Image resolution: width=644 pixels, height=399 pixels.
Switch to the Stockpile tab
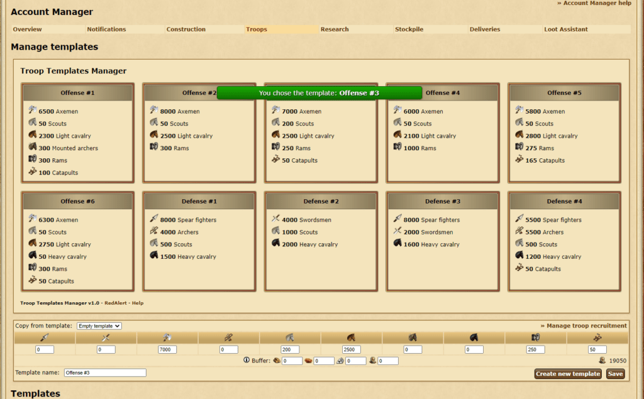click(409, 29)
